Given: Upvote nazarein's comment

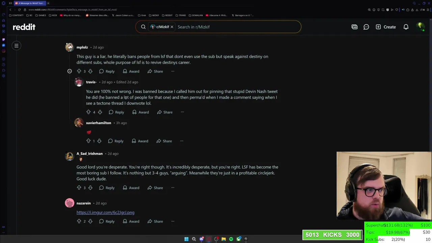Looking at the screenshot, I should point(79,221).
